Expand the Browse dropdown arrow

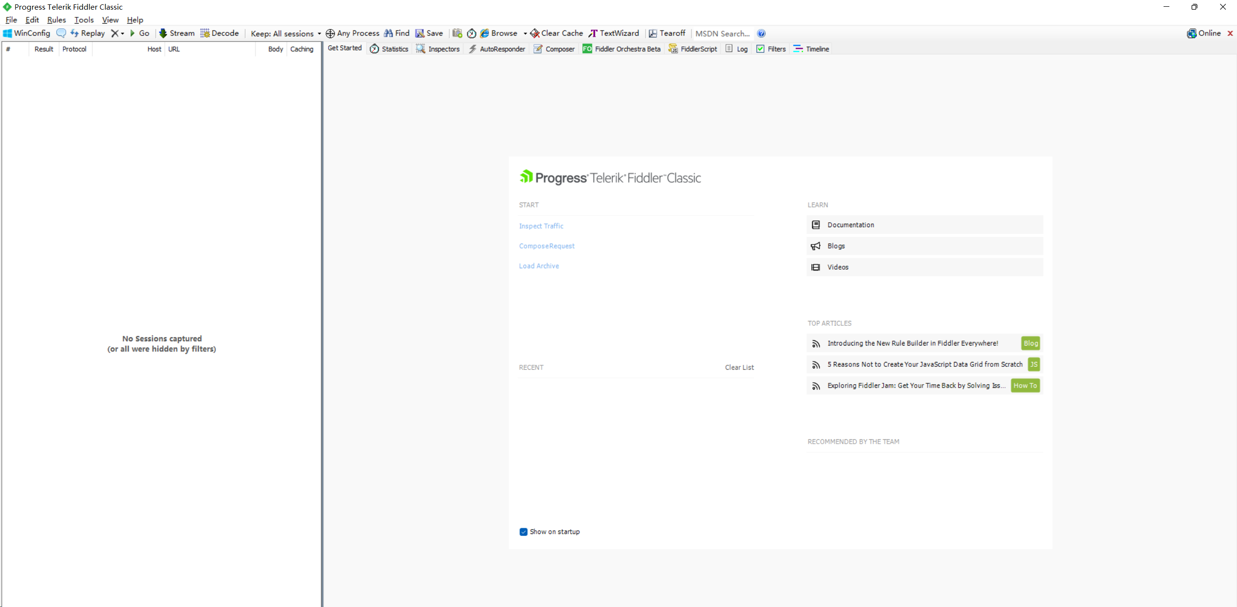coord(525,34)
